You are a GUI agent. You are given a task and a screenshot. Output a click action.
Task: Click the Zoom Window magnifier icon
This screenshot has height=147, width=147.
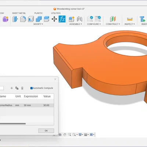pos(69,135)
